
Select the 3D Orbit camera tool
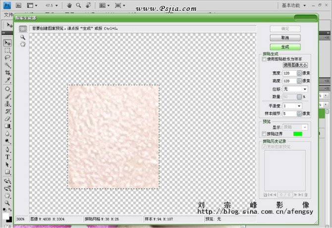click(x=7, y=188)
